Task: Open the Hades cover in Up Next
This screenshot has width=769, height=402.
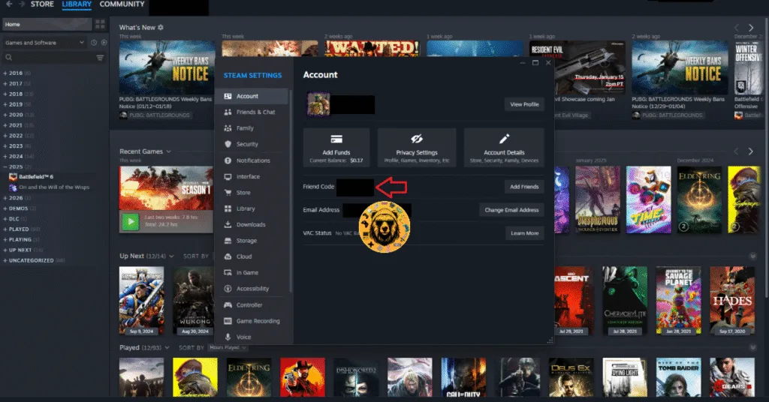Action: 731,301
